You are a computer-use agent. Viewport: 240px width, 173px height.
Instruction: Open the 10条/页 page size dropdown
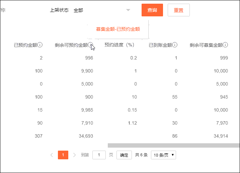point(163,155)
